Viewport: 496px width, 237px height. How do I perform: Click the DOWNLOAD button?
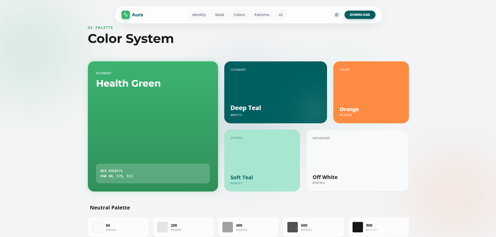coord(360,15)
